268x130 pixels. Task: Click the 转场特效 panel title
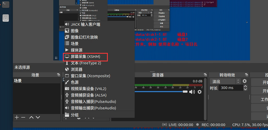pyautogui.click(x=227, y=75)
